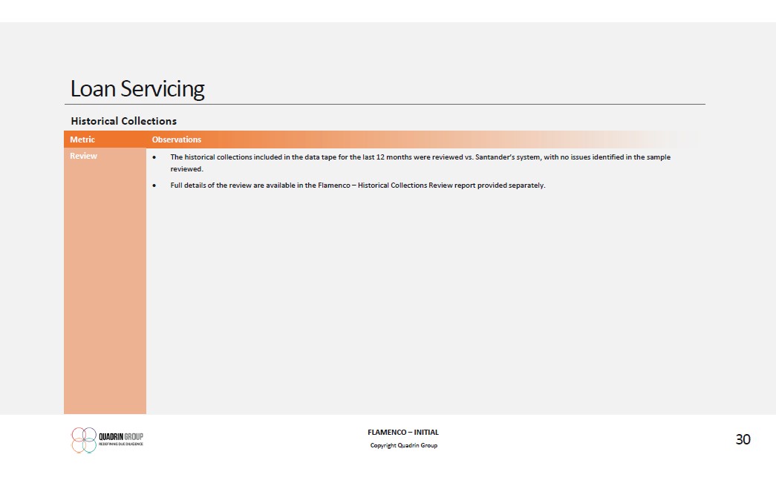Viewport: 776px width, 486px height.
Task: Click the "Full details of the review" sentence
Action: pos(223,185)
